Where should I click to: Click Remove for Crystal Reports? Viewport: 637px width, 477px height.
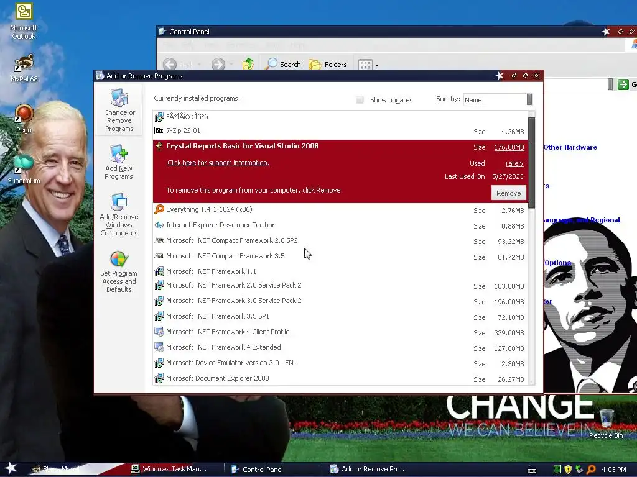508,193
